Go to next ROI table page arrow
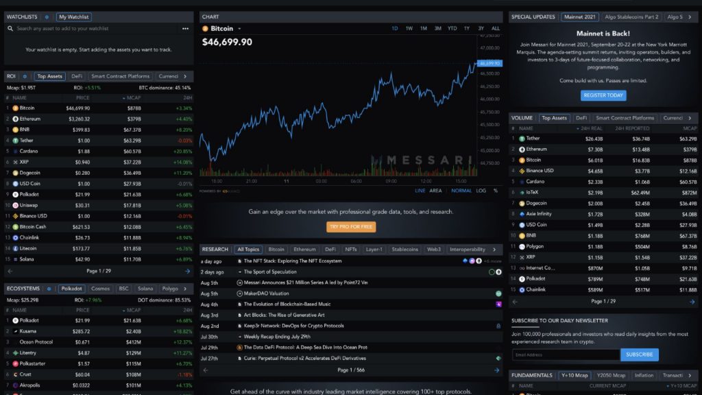 pyautogui.click(x=187, y=272)
